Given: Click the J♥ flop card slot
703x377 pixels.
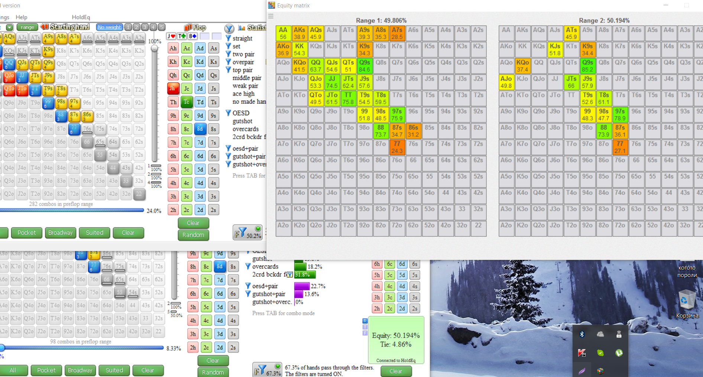Looking at the screenshot, I should pos(171,36).
